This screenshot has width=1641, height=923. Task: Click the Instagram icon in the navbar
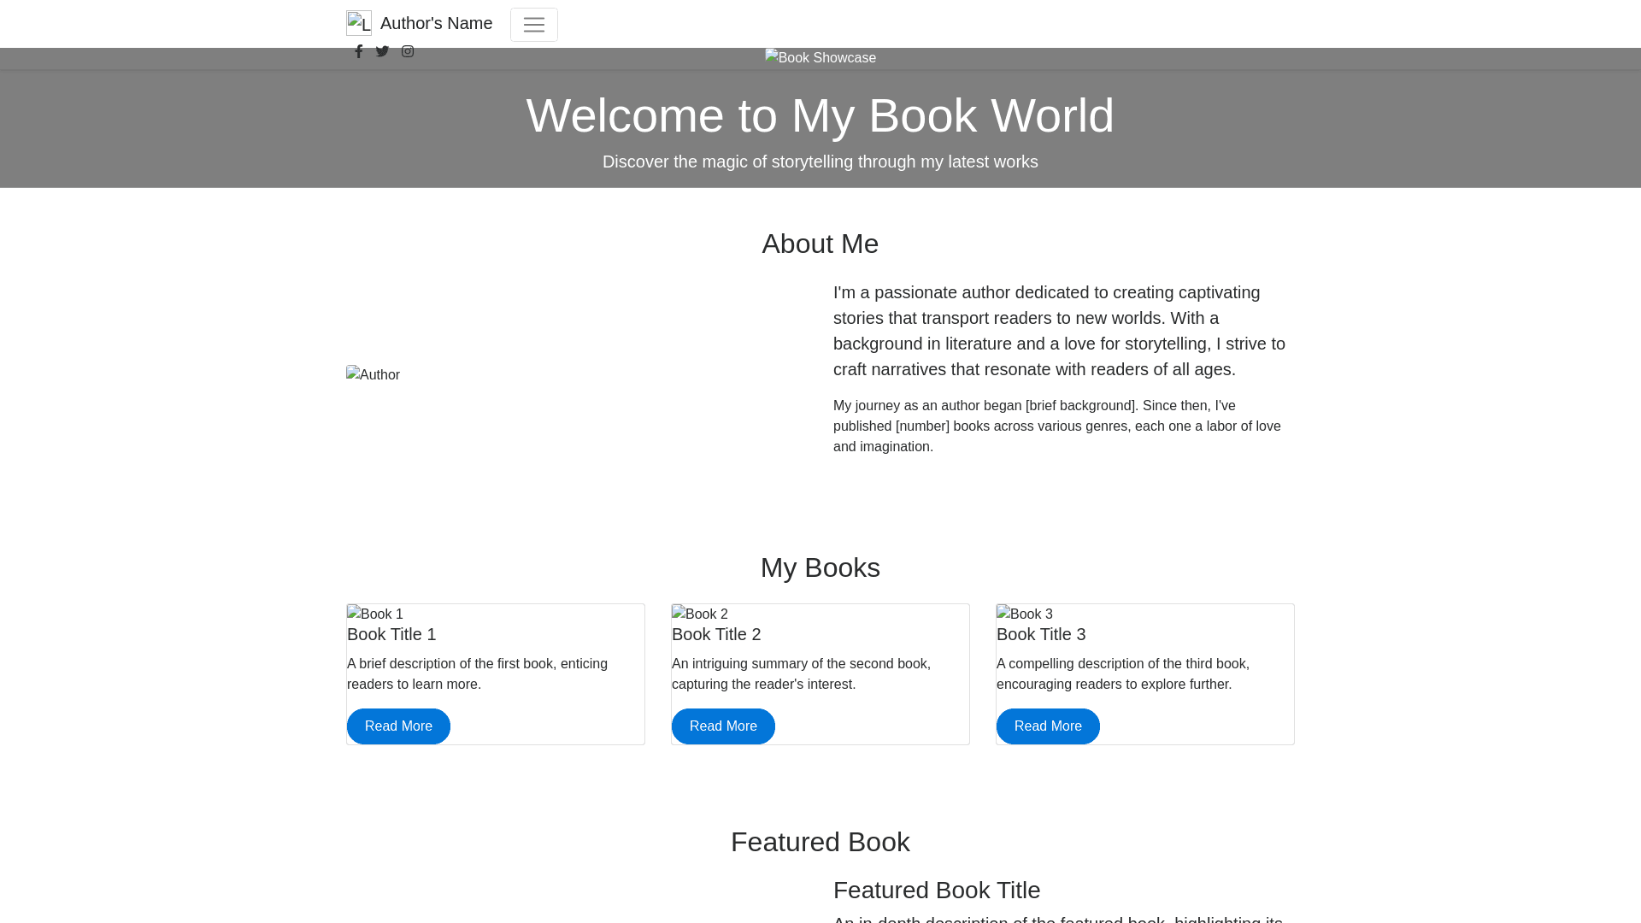tap(408, 51)
